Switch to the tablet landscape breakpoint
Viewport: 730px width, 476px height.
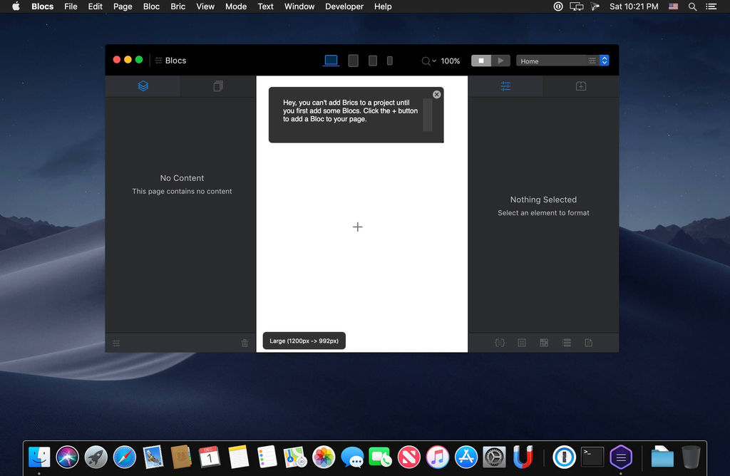[x=353, y=61]
